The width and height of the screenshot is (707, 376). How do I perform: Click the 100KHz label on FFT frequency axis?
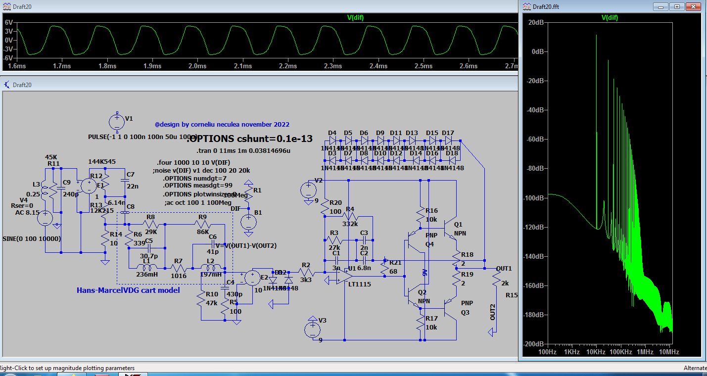[x=621, y=352]
